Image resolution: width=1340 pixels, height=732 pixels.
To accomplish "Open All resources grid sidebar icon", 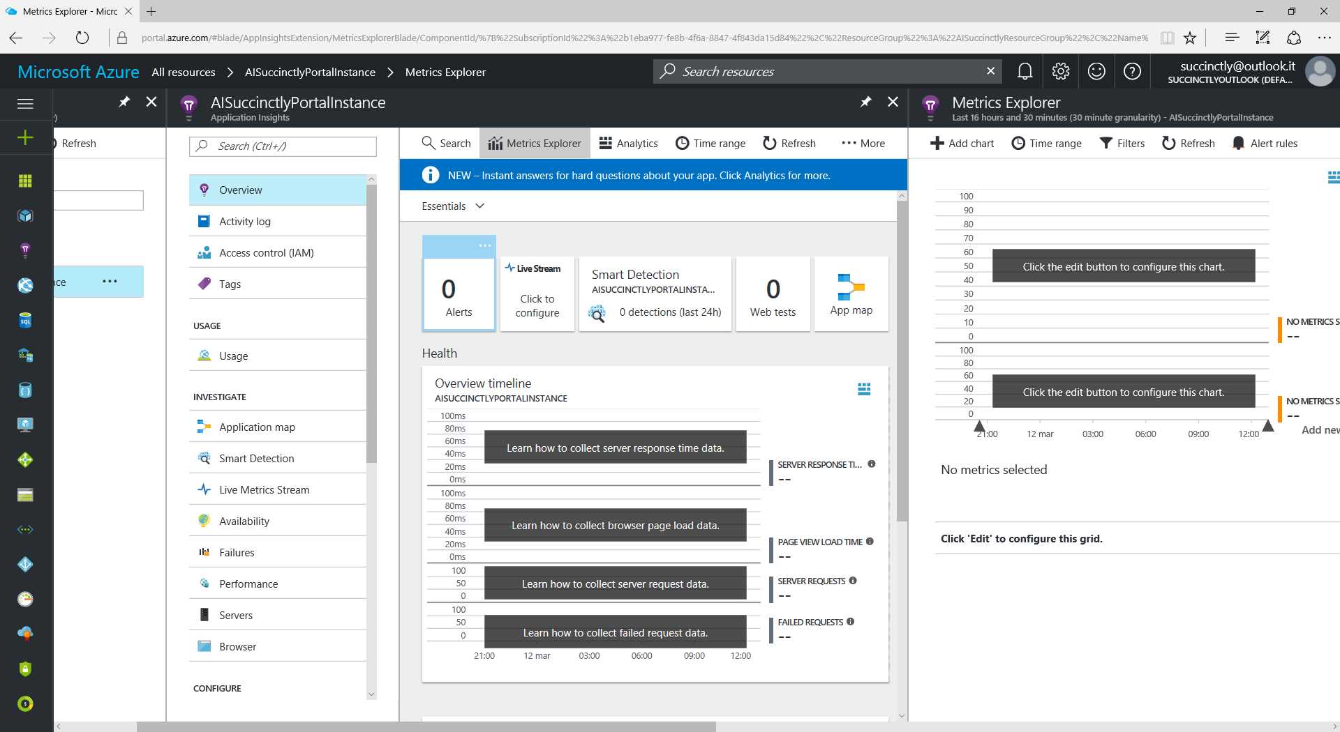I will click(25, 181).
